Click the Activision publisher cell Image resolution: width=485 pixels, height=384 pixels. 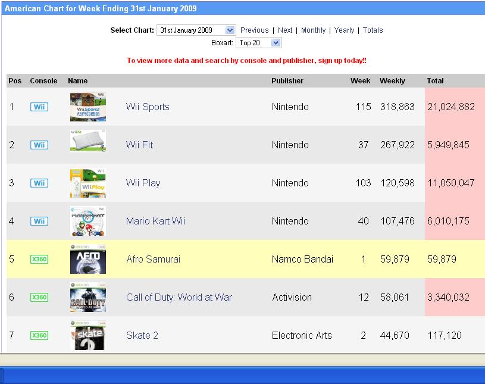click(292, 297)
